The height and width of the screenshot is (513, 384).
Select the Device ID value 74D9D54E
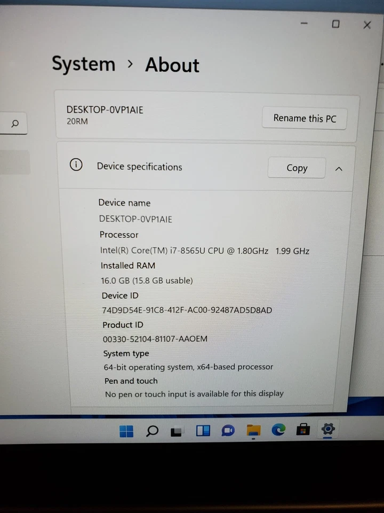pyautogui.click(x=187, y=310)
